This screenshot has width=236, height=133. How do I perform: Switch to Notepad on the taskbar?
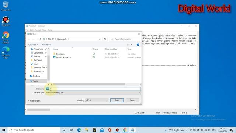132,130
